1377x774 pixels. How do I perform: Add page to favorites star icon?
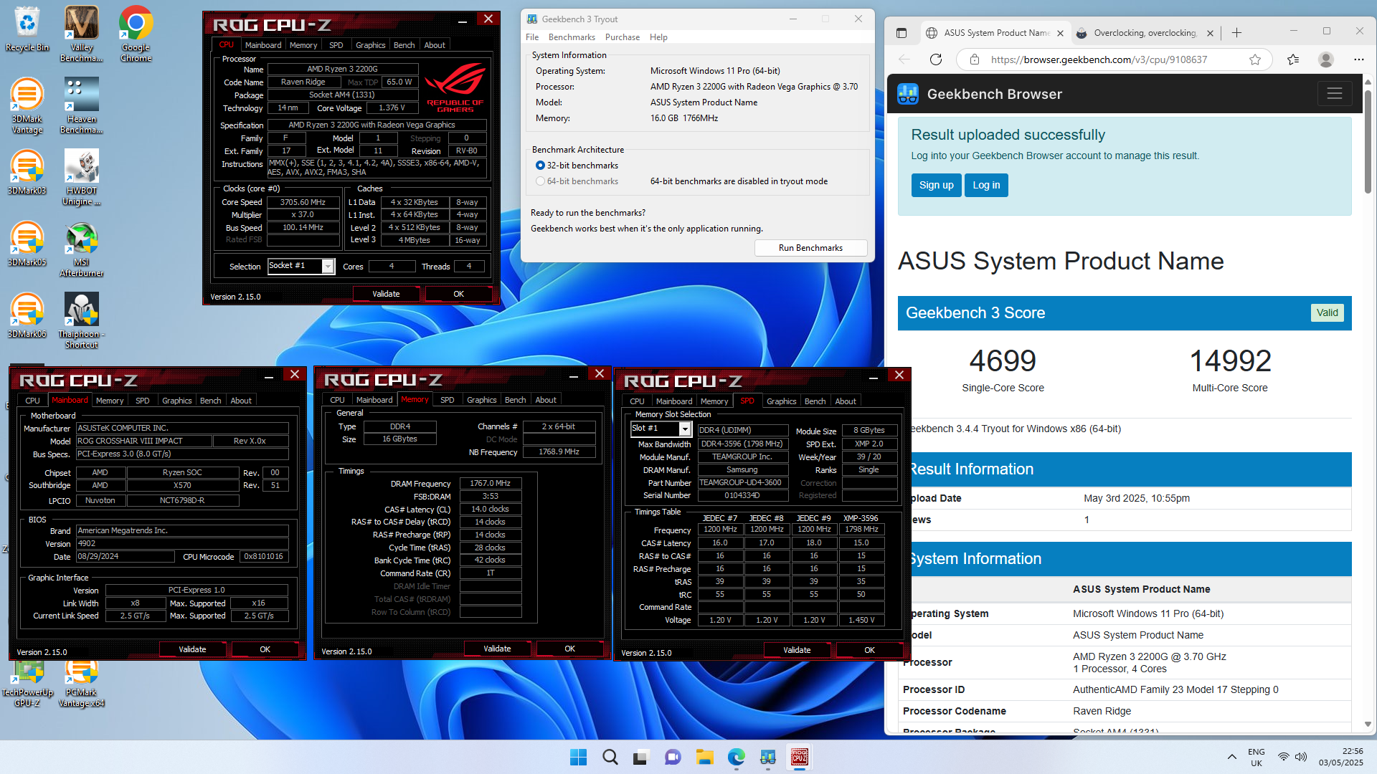pos(1255,59)
